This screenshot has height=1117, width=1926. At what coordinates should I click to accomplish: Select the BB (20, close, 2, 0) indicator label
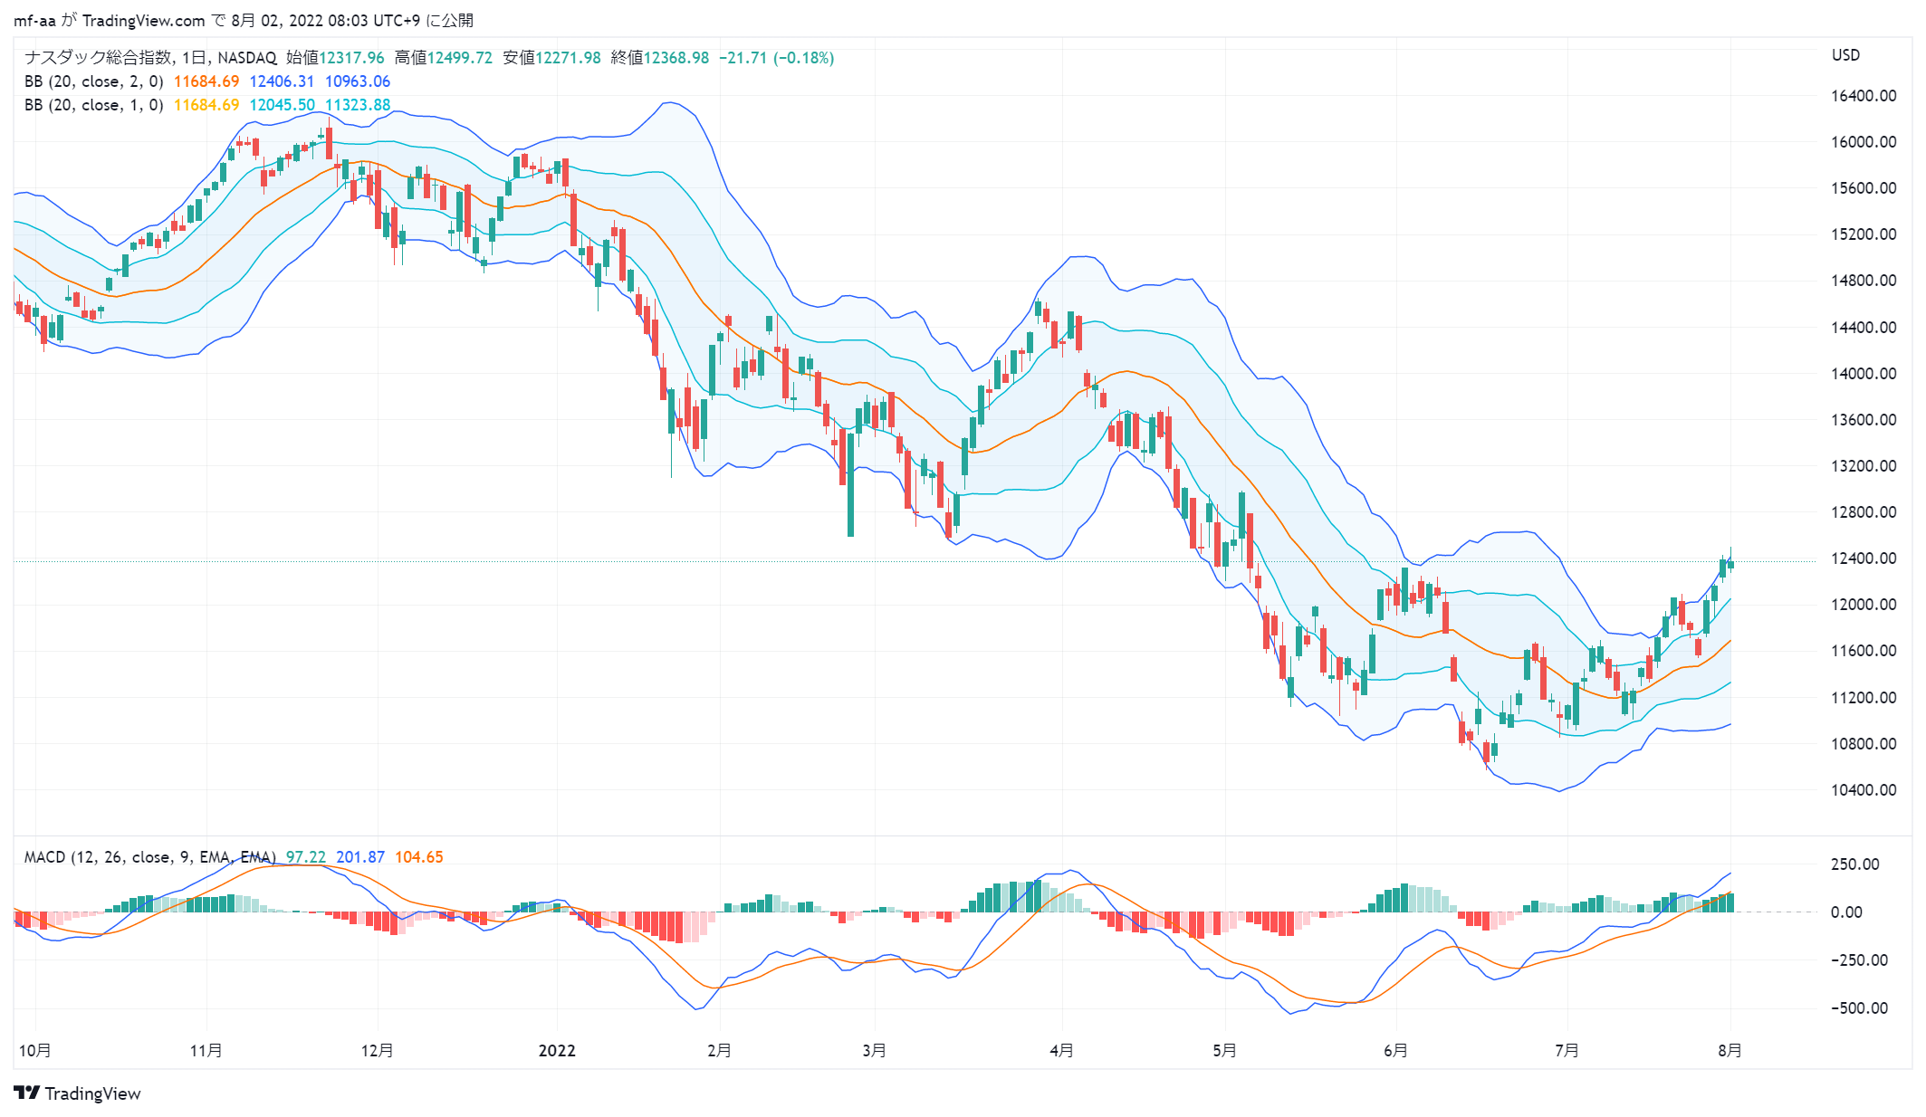94,81
